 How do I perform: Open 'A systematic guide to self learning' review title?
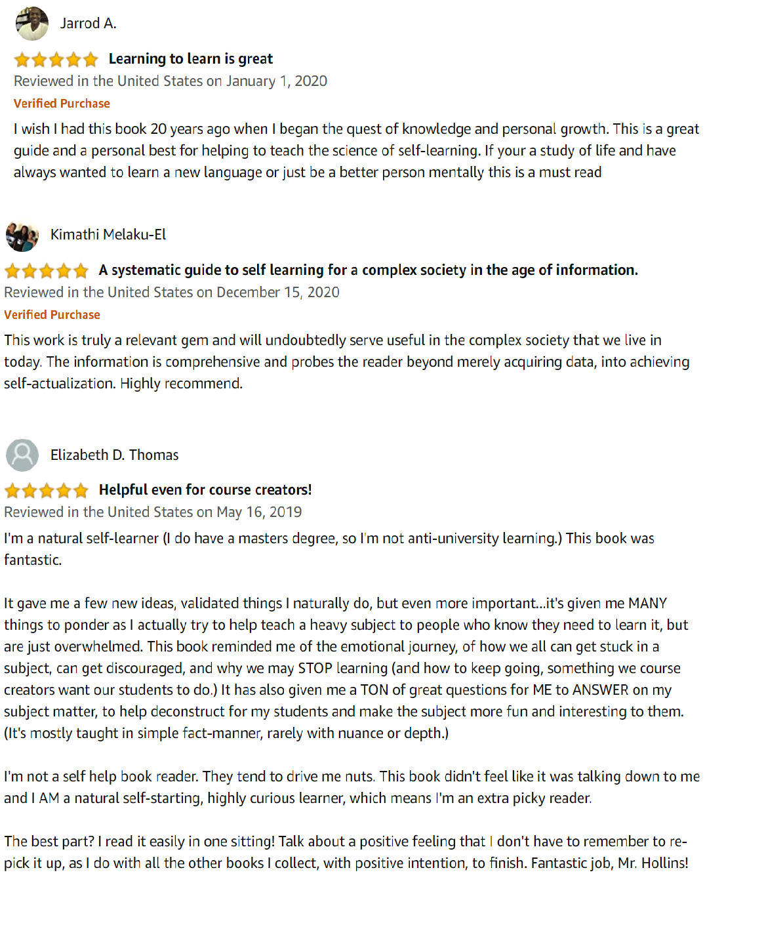pyautogui.click(x=368, y=270)
